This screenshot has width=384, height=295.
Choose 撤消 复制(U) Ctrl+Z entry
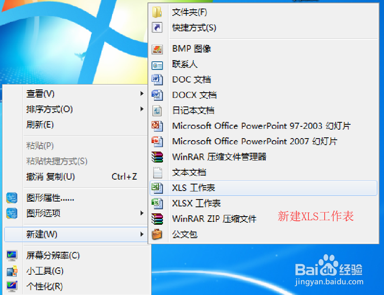(76, 177)
